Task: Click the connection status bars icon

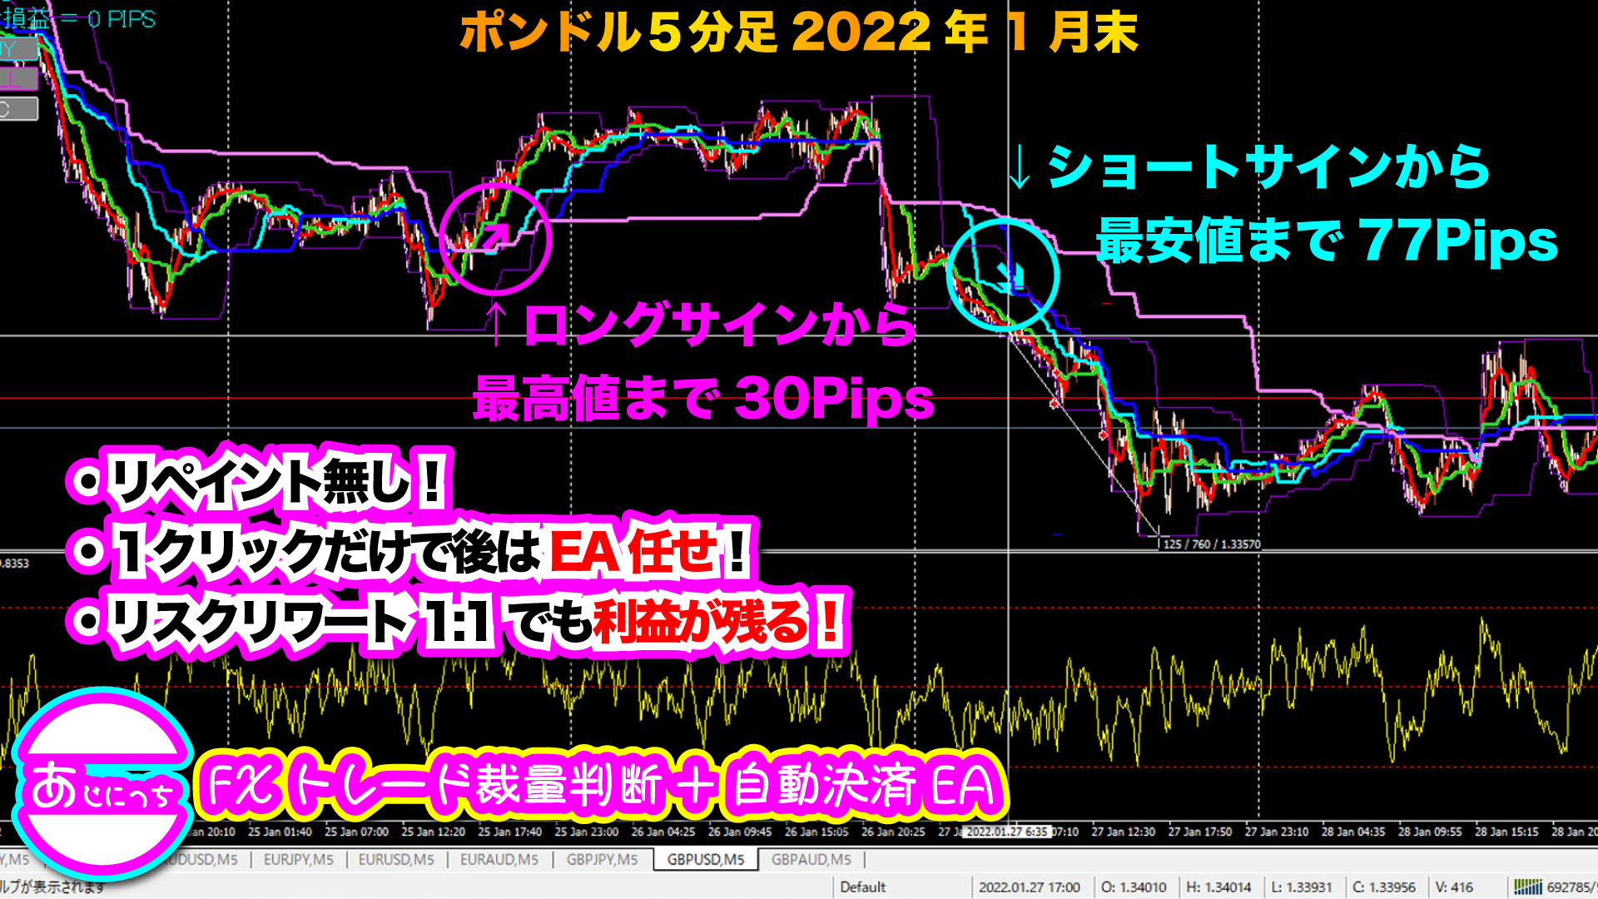Action: 1527,887
